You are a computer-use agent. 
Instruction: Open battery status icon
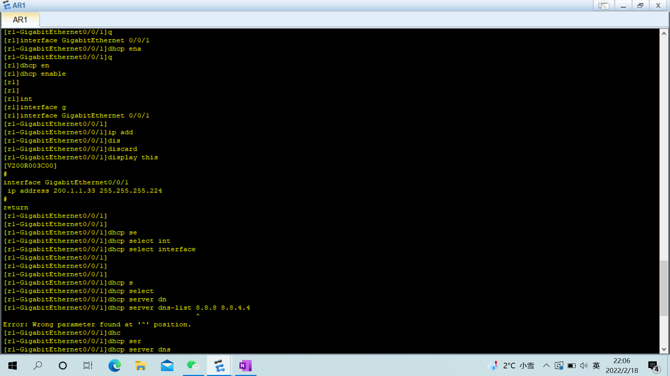coord(572,366)
